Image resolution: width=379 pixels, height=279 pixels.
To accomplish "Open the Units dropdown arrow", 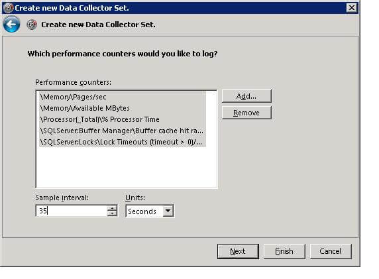I will click(168, 211).
